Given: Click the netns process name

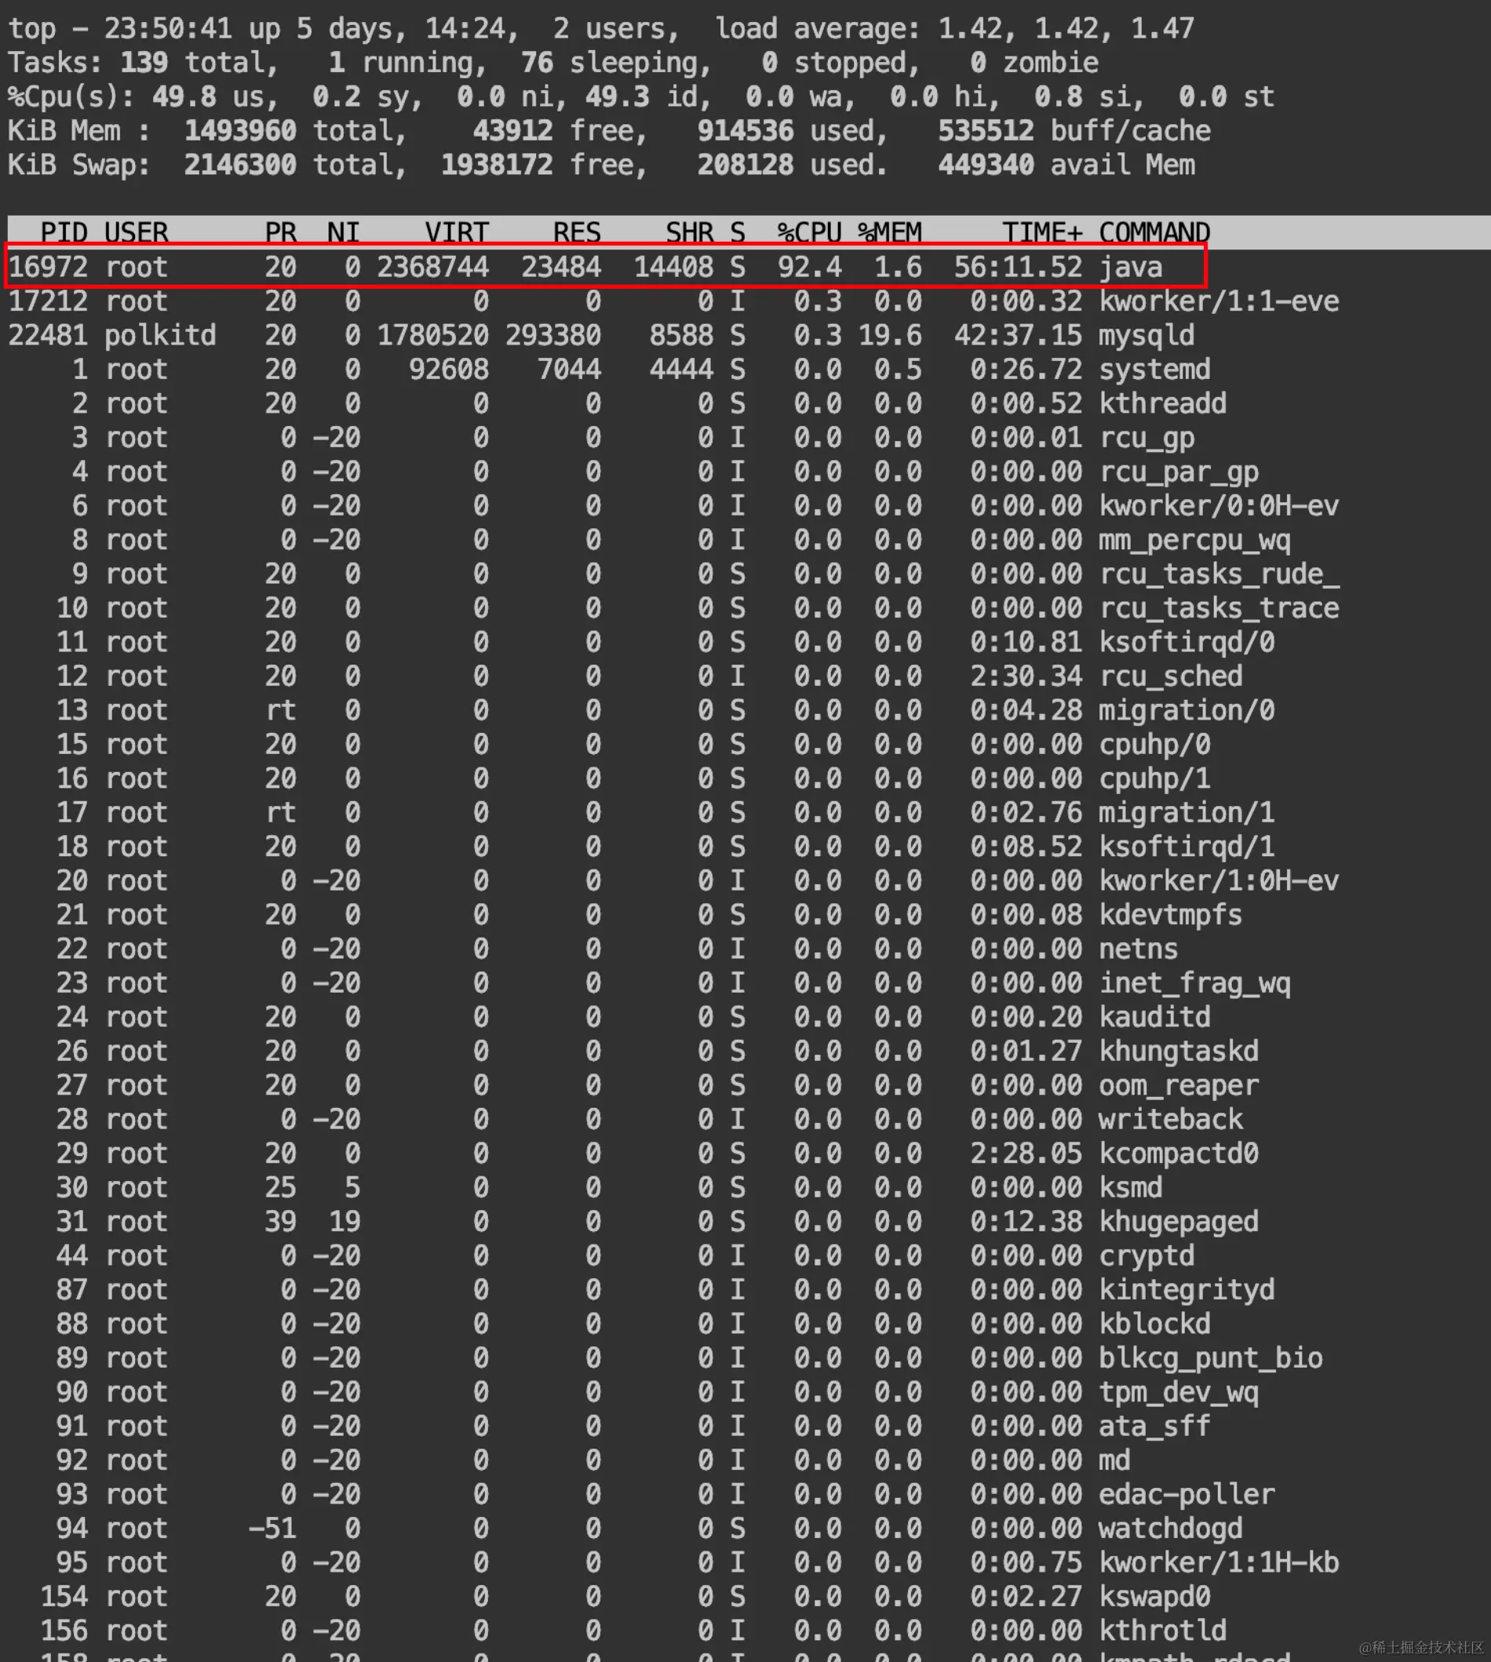Looking at the screenshot, I should point(1139,949).
